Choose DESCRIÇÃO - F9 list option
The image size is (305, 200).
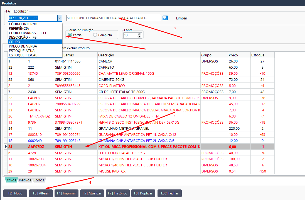pyautogui.click(x=35, y=37)
